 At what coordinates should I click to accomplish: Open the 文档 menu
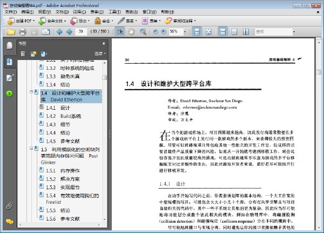(62, 12)
